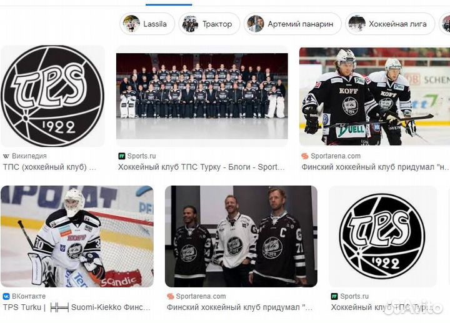Open the ТПС (хоккейный клуб) result link

click(50, 167)
